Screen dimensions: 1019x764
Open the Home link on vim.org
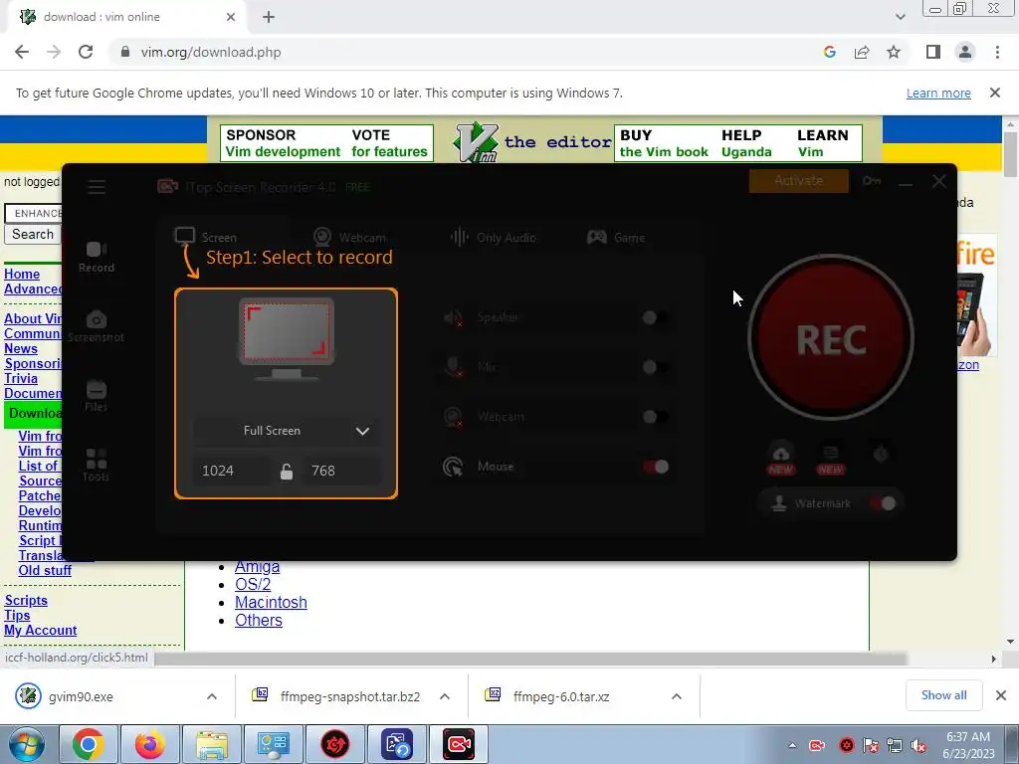click(22, 275)
